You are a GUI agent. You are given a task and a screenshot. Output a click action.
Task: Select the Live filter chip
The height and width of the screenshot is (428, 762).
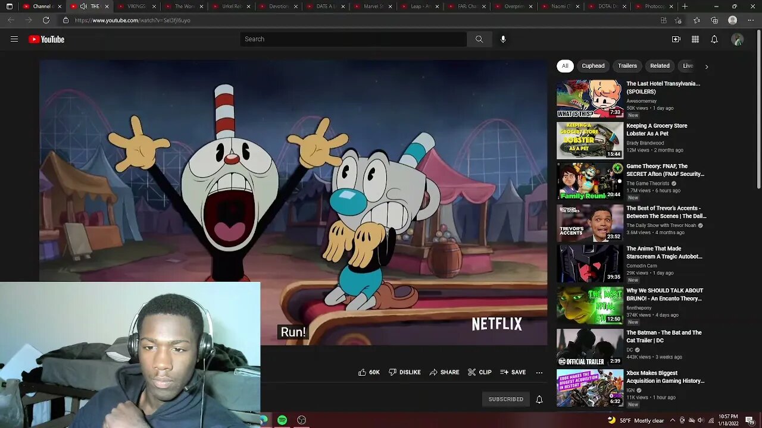688,66
